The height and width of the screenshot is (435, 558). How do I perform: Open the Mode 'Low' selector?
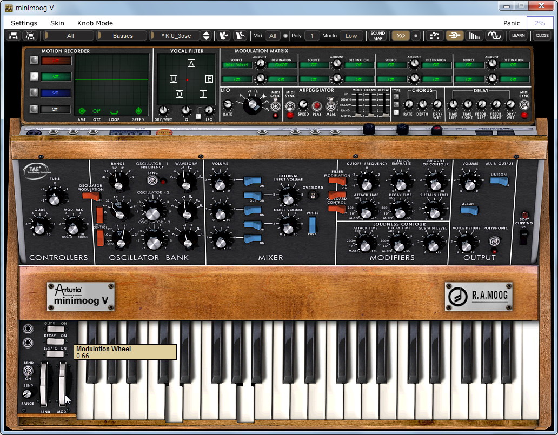click(351, 35)
